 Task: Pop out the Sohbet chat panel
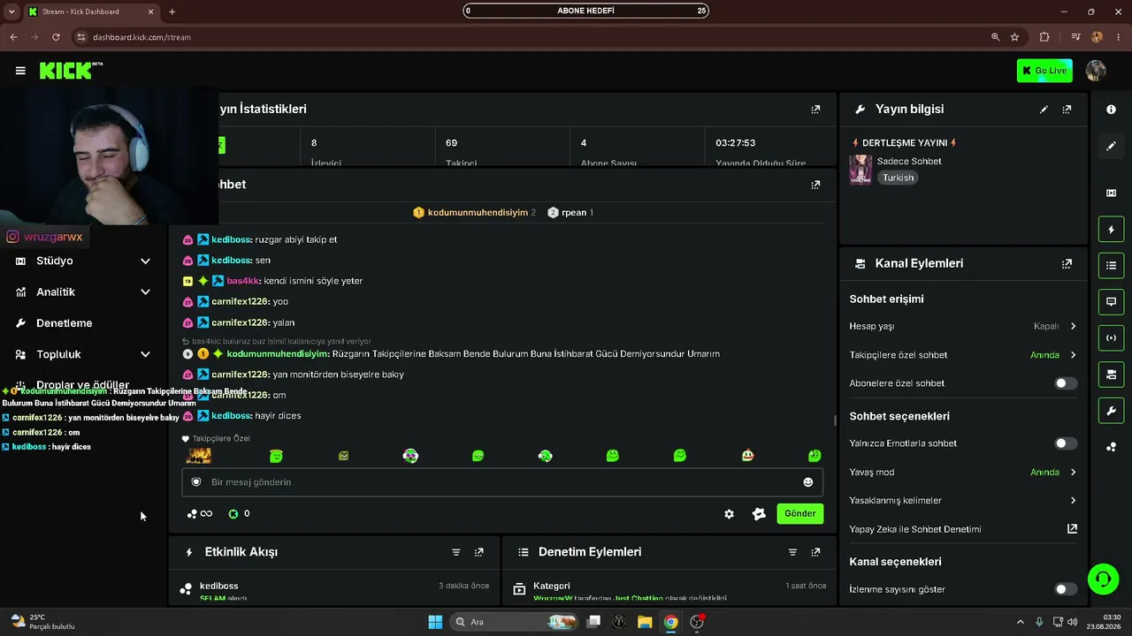coord(815,185)
